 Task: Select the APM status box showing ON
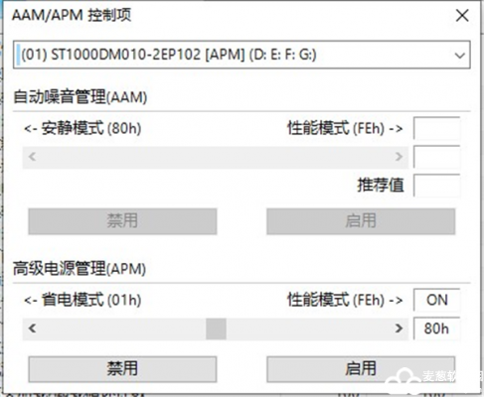coord(436,300)
